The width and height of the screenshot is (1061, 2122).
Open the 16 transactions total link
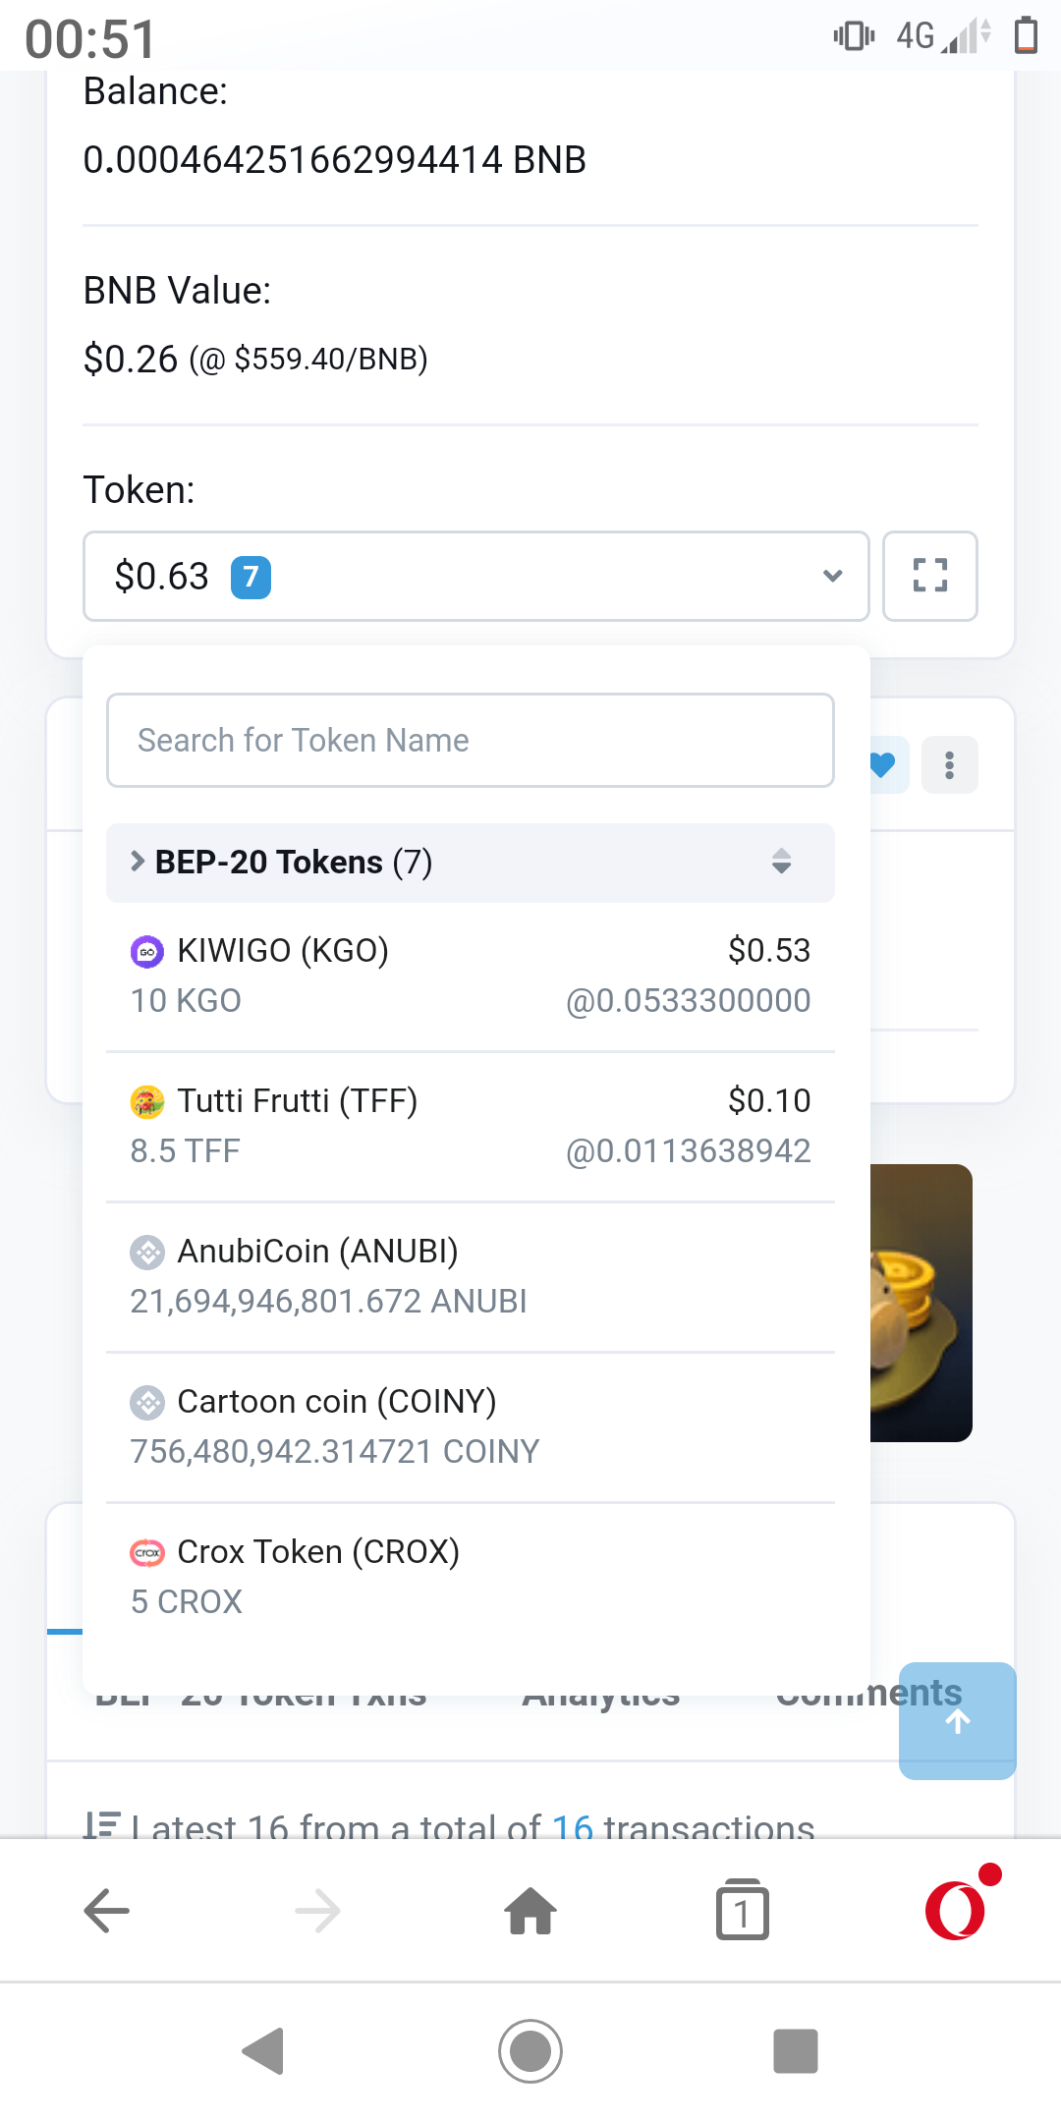(x=573, y=1827)
